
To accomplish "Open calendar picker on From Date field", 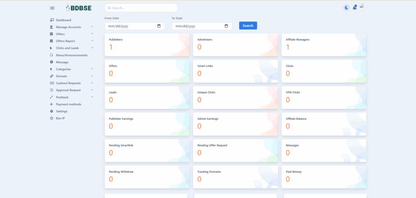I will pos(159,26).
